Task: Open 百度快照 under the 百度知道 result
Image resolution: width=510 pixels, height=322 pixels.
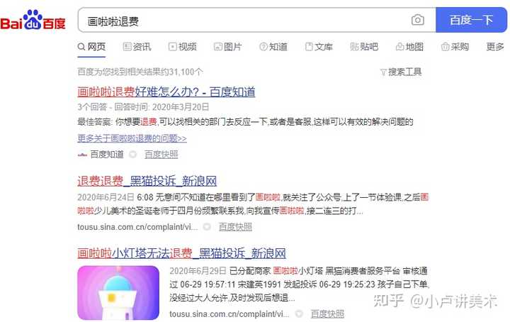Action: pyautogui.click(x=161, y=155)
